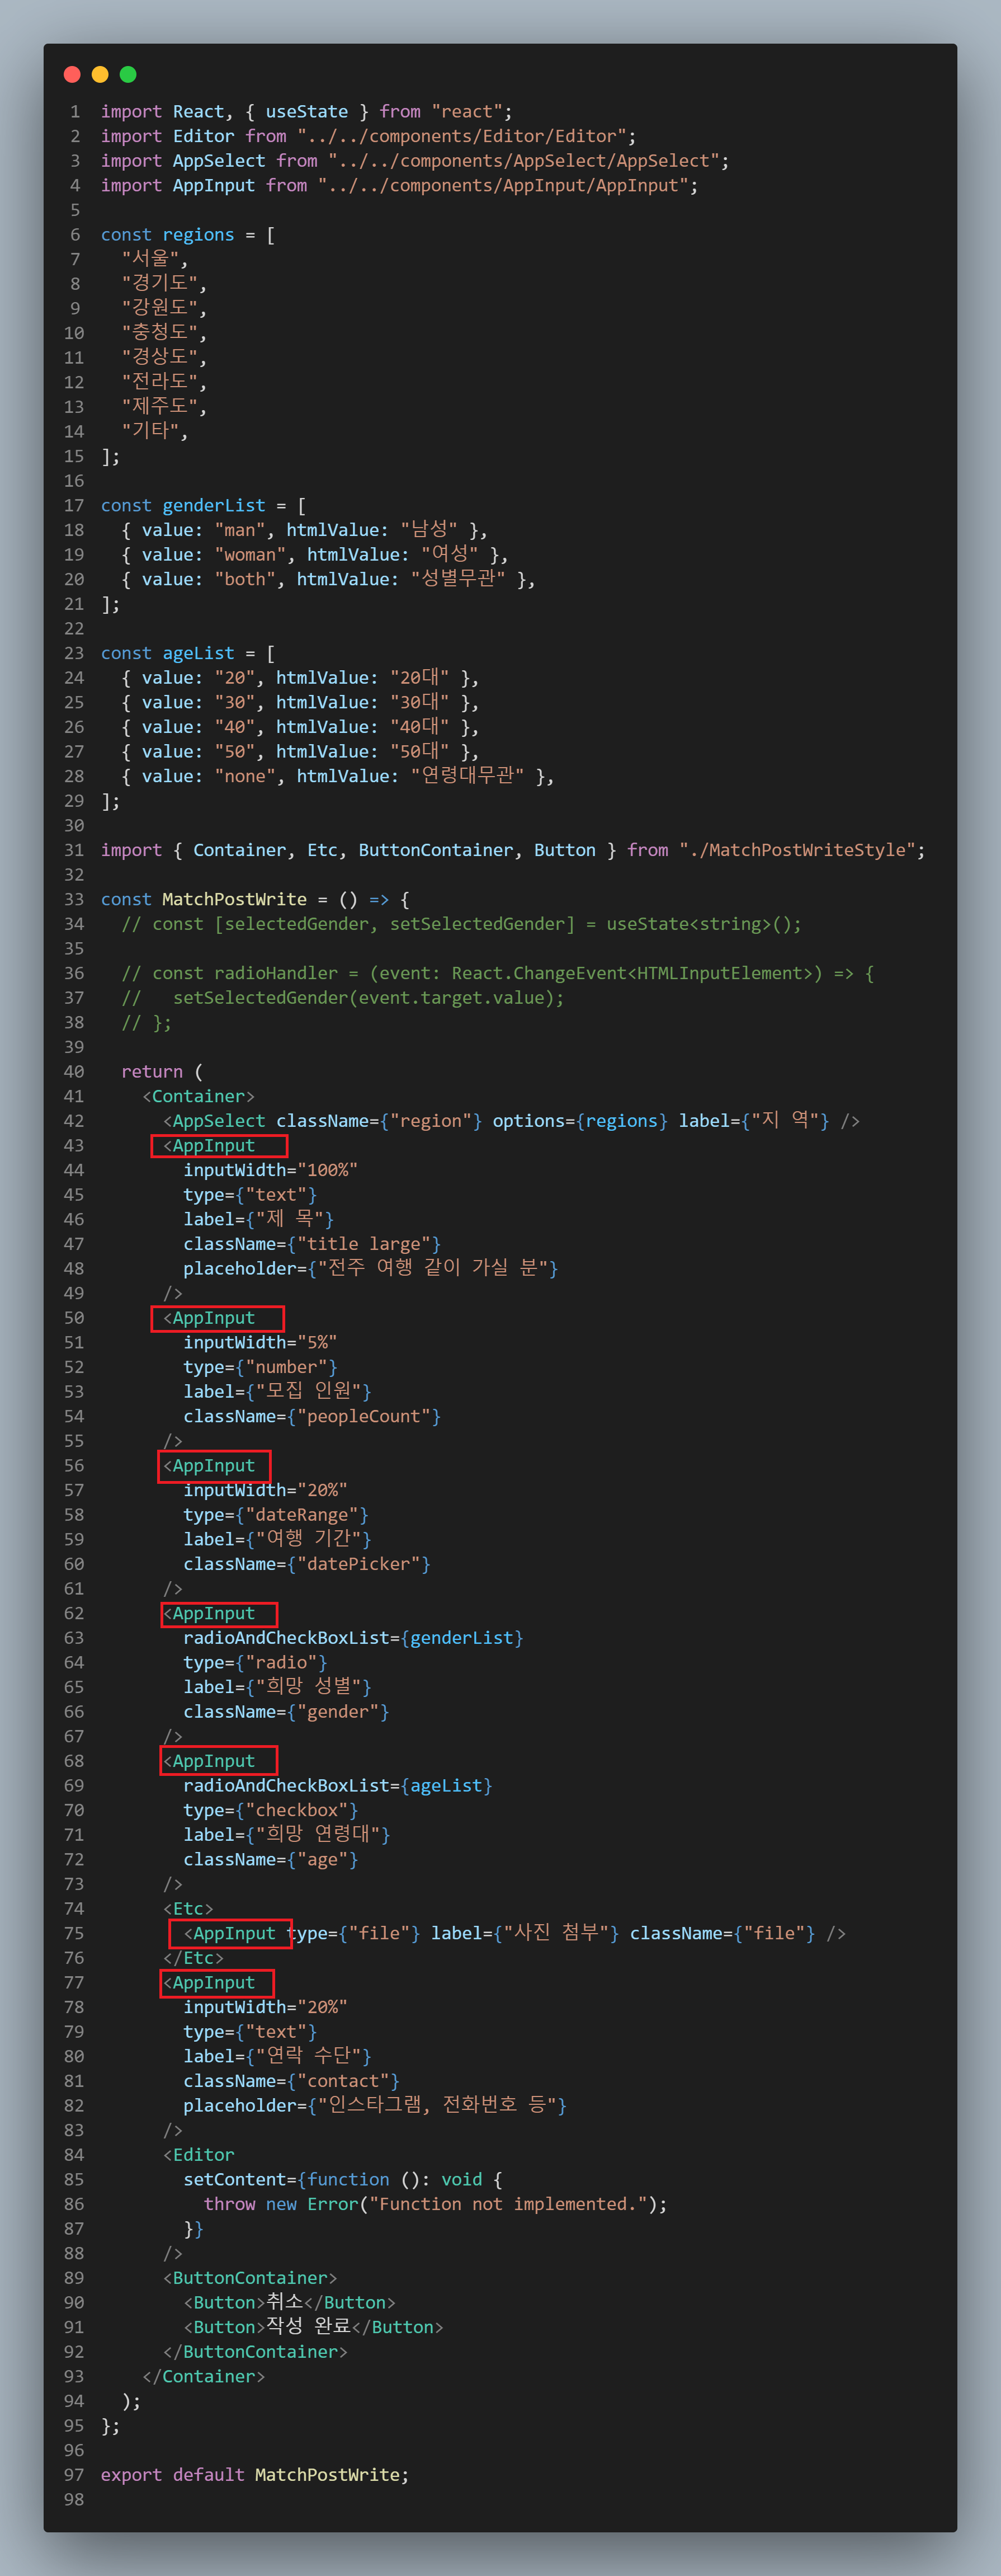This screenshot has width=1001, height=2576.
Task: Click the "남성" htmlValue string
Action: (428, 530)
